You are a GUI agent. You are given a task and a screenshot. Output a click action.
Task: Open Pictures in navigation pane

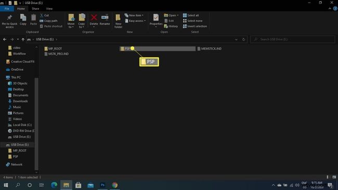16,113
